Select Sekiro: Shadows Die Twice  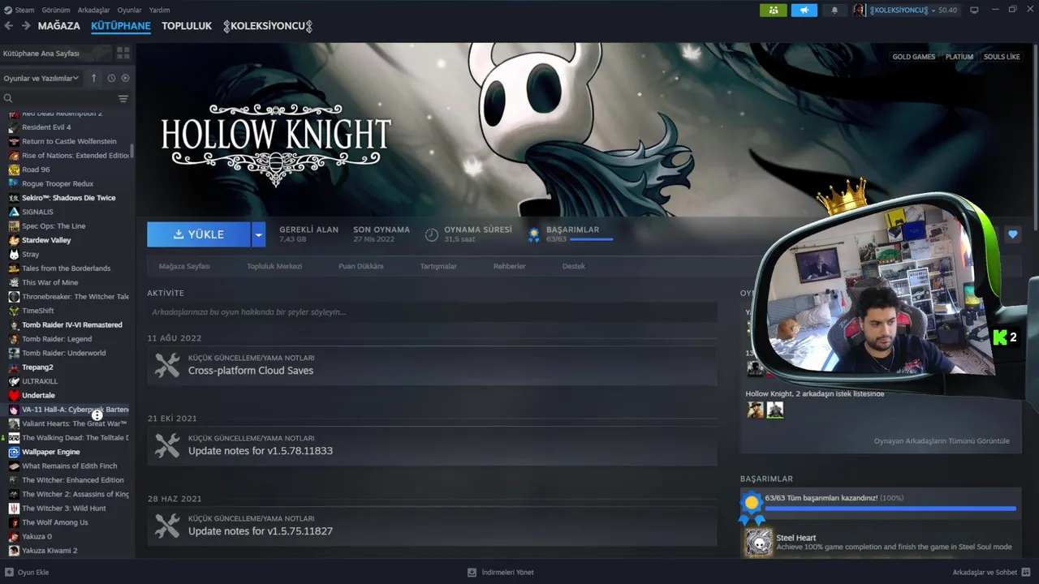(x=68, y=198)
